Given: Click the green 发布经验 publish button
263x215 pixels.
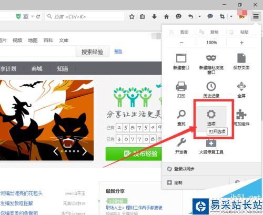Looking at the screenshot, I should (x=134, y=153).
